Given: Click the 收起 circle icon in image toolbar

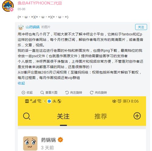Looking at the screenshot, I should click(23, 92).
